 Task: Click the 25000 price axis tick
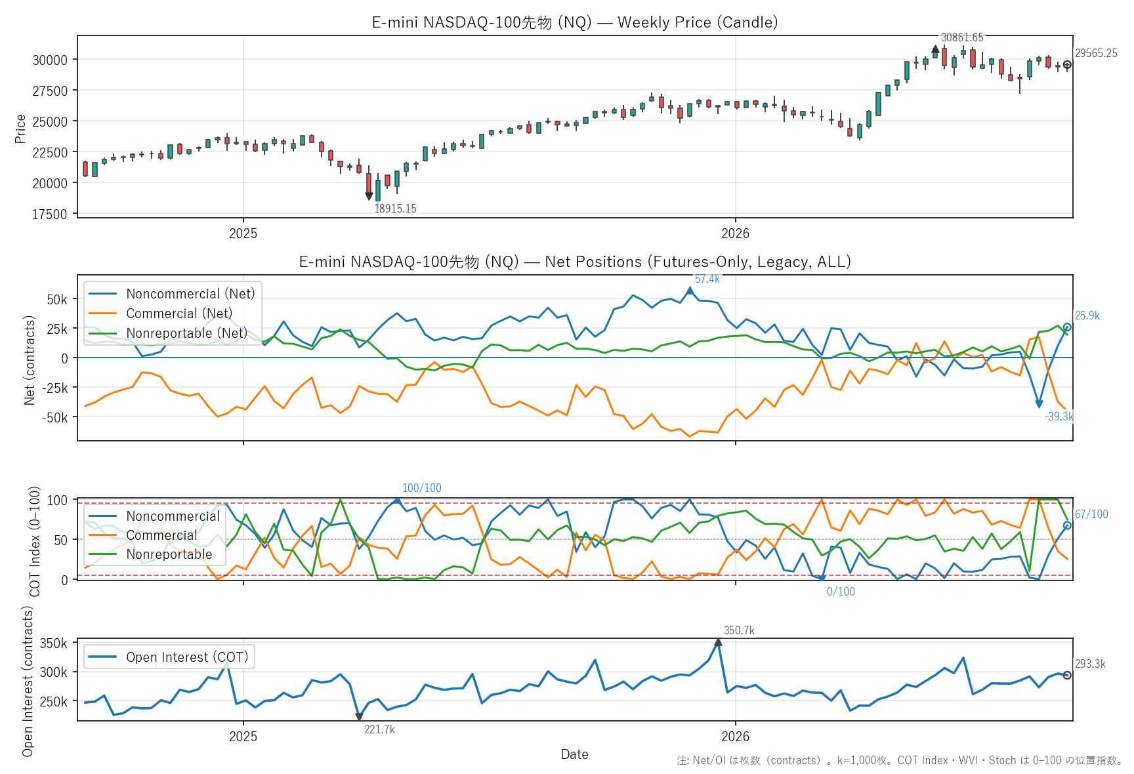(50, 121)
